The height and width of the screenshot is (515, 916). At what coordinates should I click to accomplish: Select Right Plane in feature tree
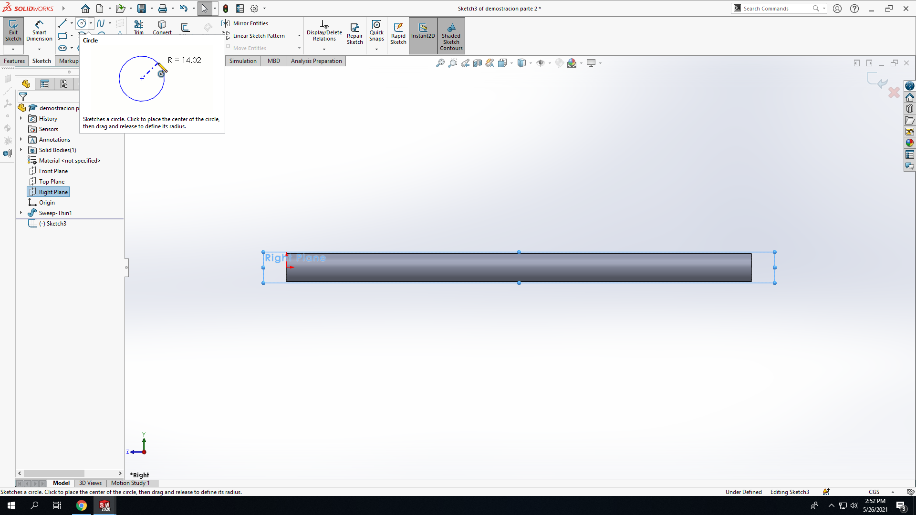click(x=48, y=192)
